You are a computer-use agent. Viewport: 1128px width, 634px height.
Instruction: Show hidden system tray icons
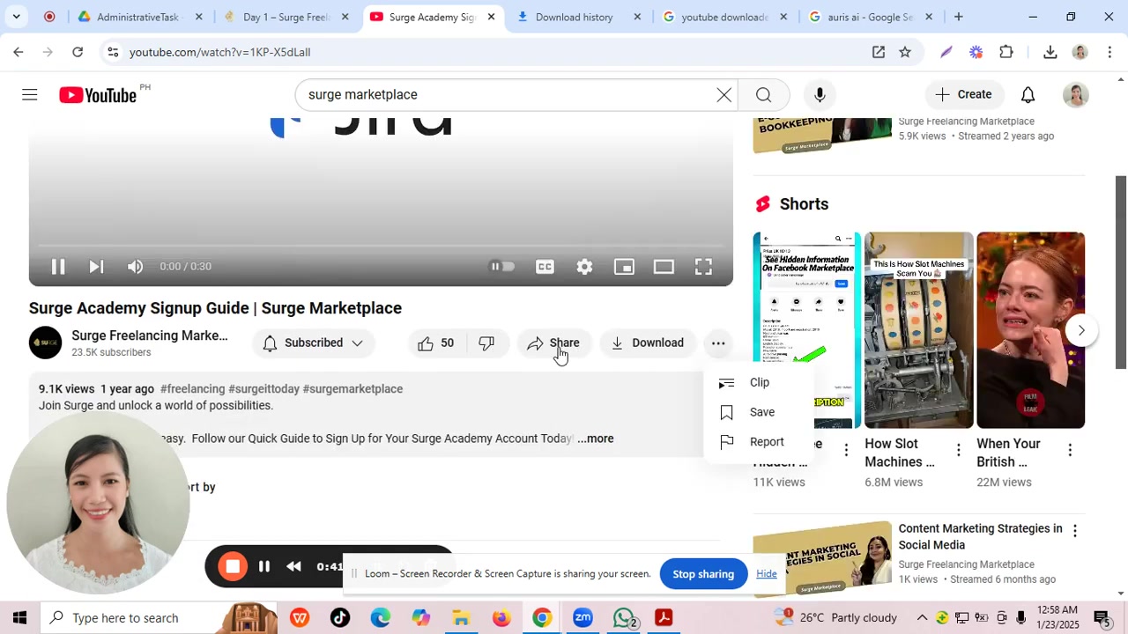click(x=922, y=618)
